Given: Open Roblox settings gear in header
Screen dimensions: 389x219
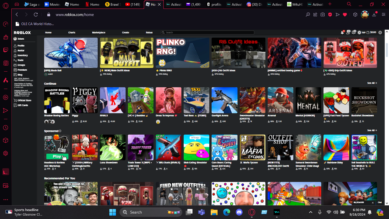Looking at the screenshot, I should pos(380,33).
